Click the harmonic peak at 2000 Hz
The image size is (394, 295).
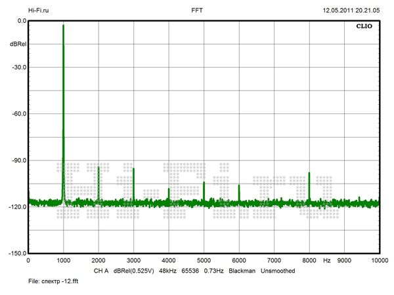click(x=98, y=168)
